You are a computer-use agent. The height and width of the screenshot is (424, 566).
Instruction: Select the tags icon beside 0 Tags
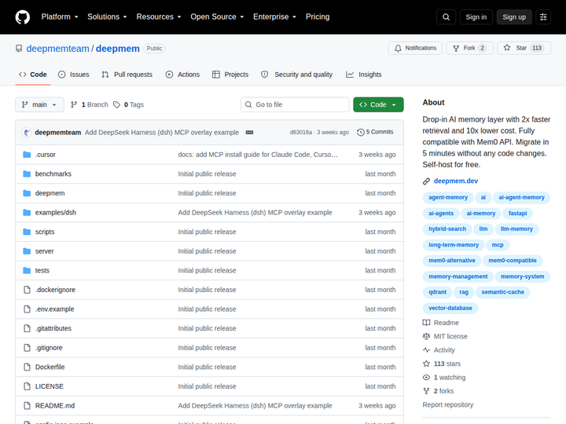pyautogui.click(x=116, y=104)
